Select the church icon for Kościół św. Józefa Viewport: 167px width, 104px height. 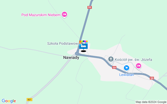pos(111,59)
